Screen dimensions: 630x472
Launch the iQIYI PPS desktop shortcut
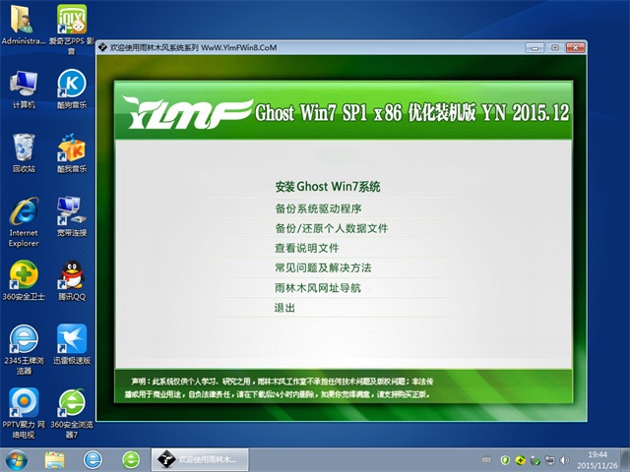pos(72,29)
